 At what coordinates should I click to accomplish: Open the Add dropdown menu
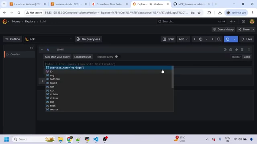[183, 39]
